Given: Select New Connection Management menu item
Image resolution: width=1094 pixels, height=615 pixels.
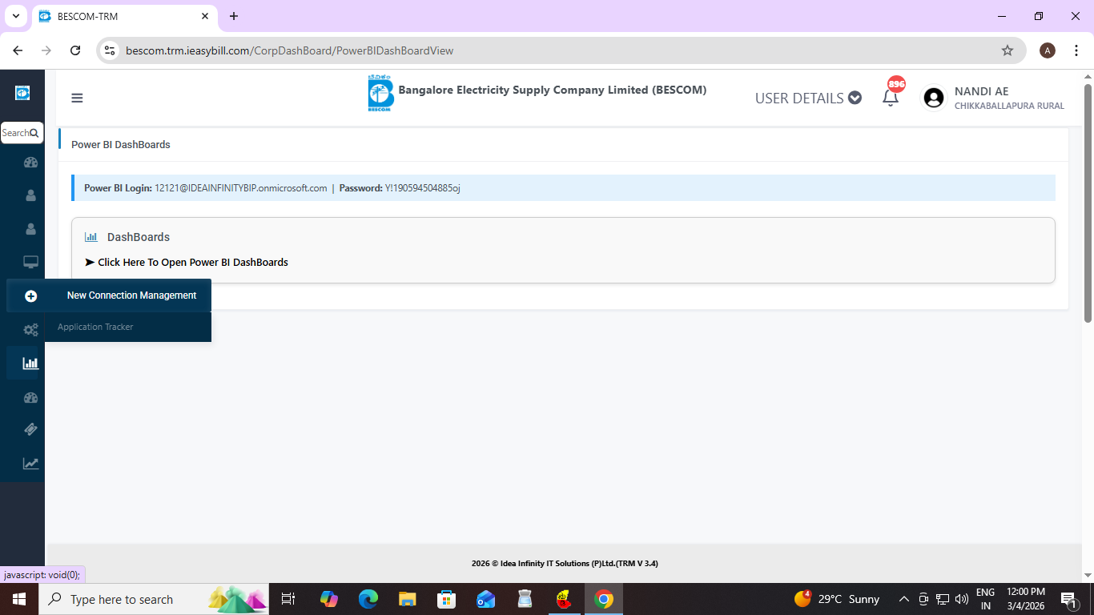Looking at the screenshot, I should [131, 295].
